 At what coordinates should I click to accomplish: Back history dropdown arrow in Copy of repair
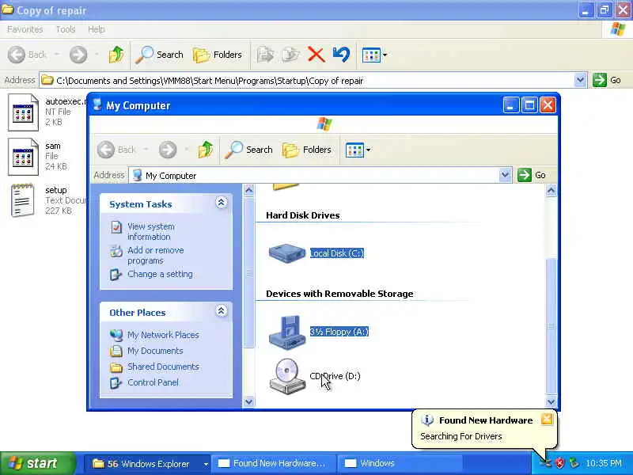point(57,55)
